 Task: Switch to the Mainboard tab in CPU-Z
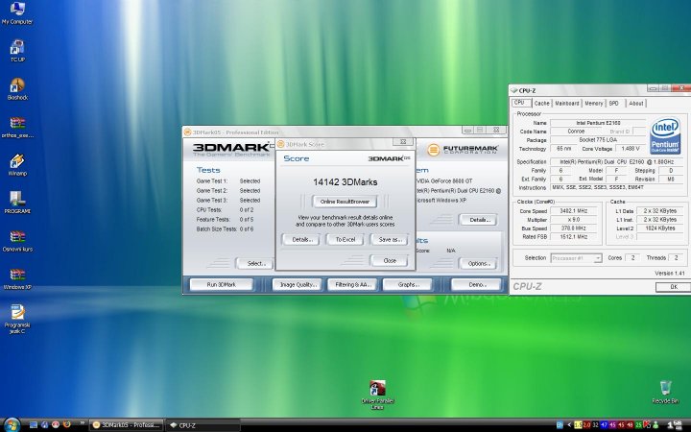567,103
